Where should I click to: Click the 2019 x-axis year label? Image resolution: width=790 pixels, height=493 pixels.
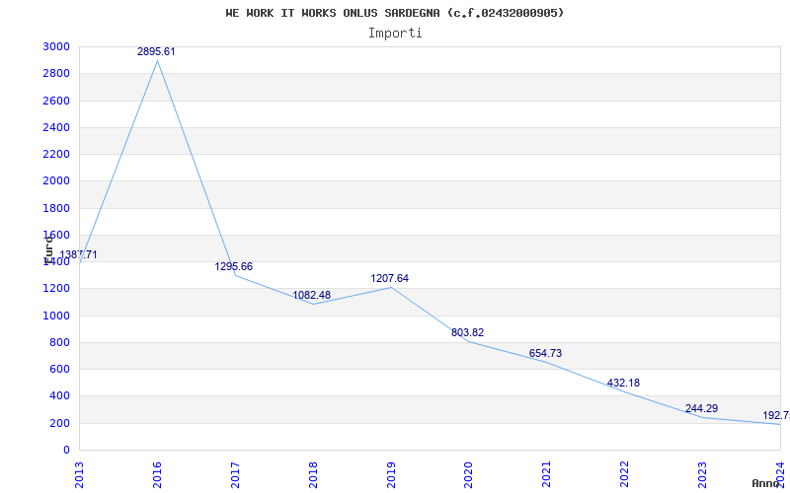coord(391,474)
